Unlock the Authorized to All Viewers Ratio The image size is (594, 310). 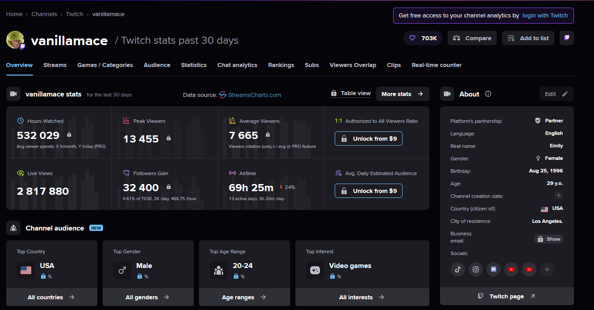coord(369,138)
